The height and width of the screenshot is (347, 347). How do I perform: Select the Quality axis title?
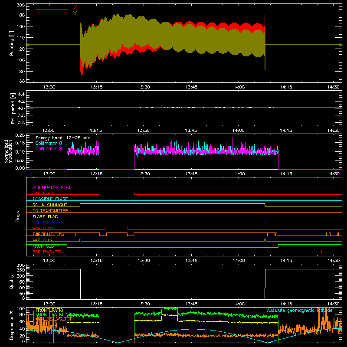click(x=12, y=282)
